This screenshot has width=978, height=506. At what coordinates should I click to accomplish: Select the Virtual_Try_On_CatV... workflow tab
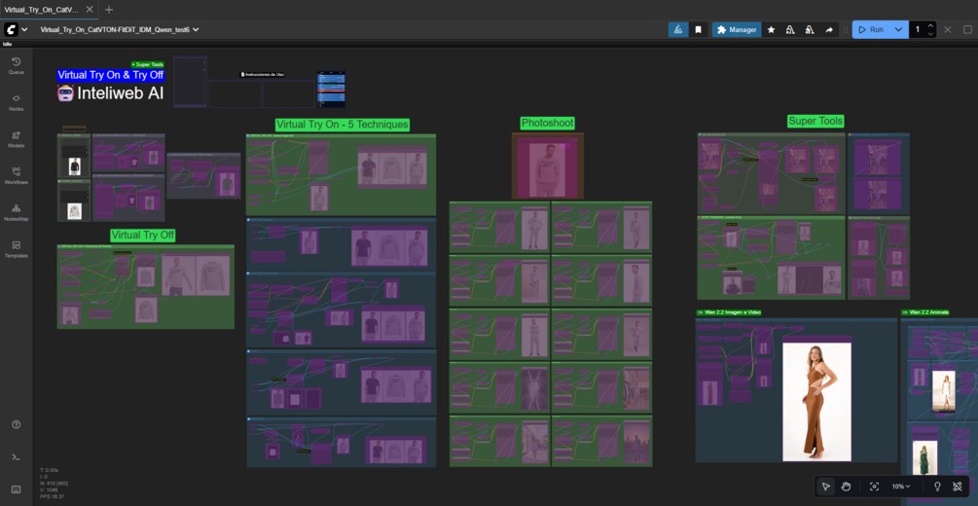coord(41,10)
